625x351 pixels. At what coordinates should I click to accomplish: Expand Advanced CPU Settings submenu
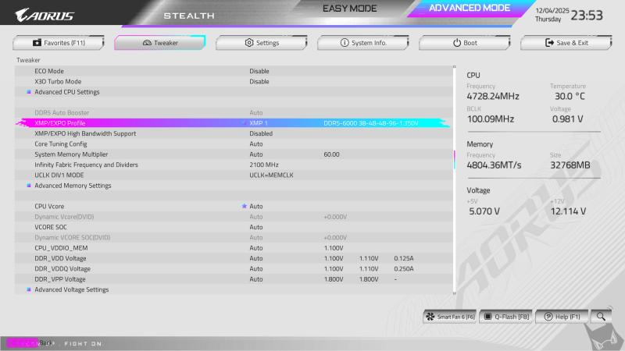pos(67,92)
